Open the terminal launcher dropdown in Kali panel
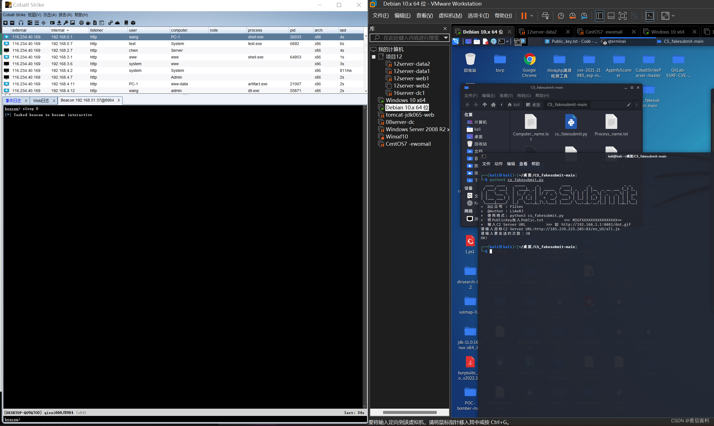Image resolution: width=714 pixels, height=426 pixels. (x=507, y=41)
